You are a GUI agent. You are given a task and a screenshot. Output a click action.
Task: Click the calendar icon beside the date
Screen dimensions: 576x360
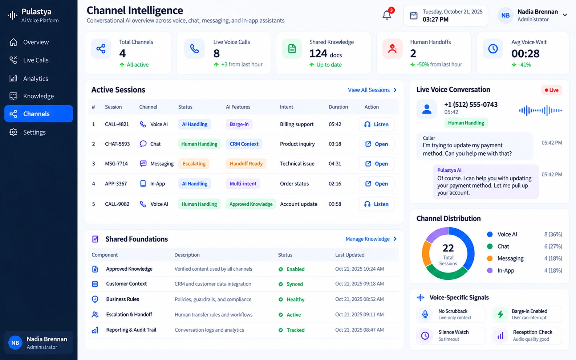click(x=414, y=16)
